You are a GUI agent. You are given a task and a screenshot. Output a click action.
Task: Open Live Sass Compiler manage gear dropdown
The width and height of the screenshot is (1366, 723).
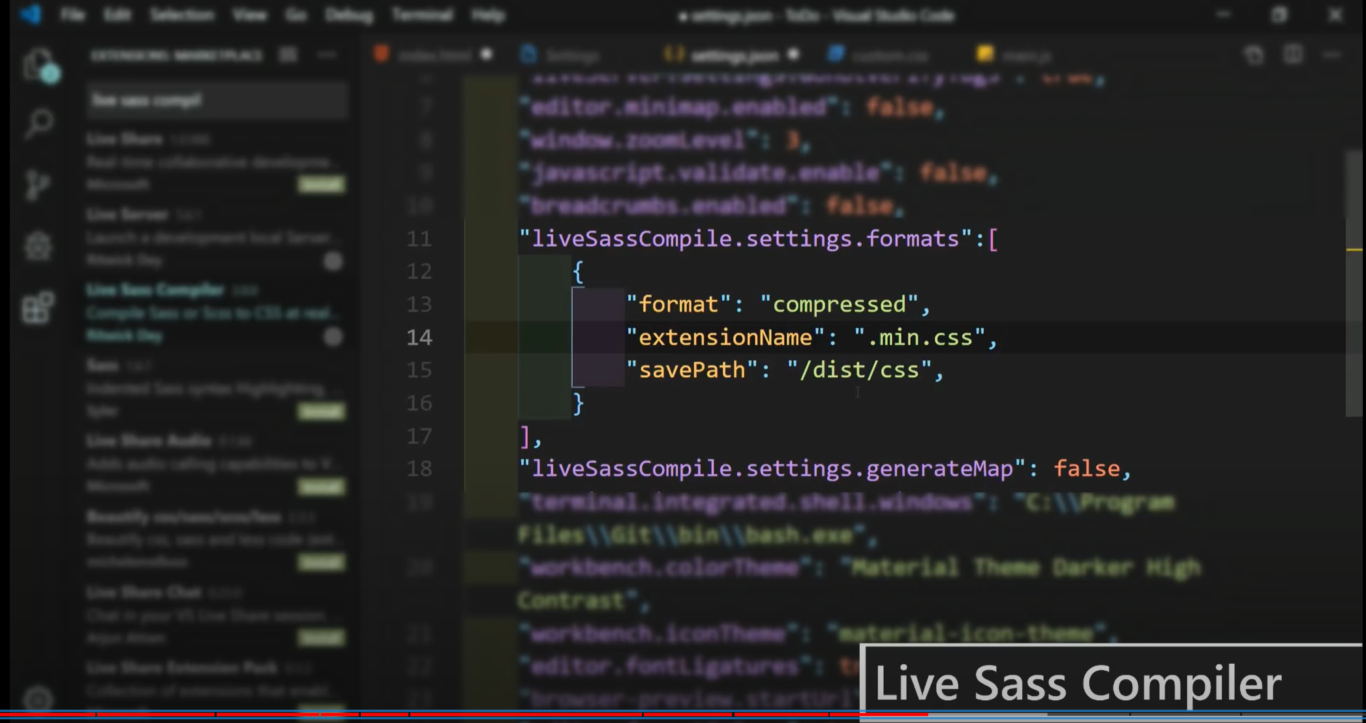click(333, 337)
